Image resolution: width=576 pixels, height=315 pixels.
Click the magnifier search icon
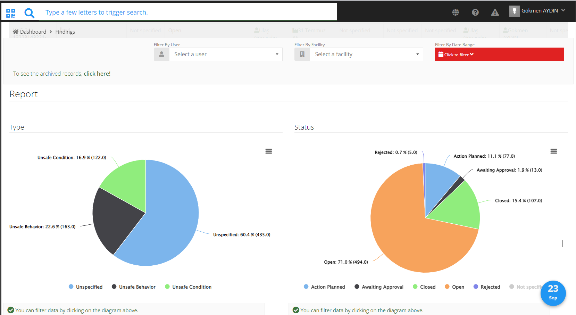point(30,13)
